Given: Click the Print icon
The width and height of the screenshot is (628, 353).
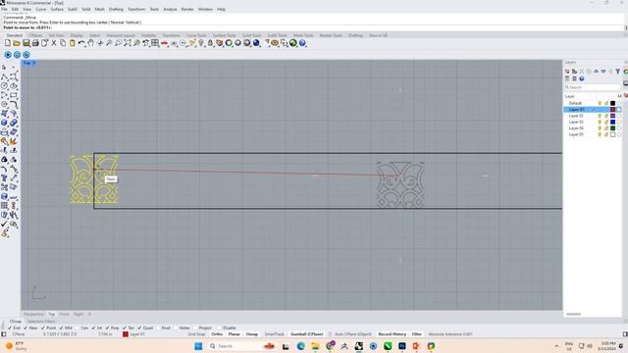Looking at the screenshot, I should (35, 43).
